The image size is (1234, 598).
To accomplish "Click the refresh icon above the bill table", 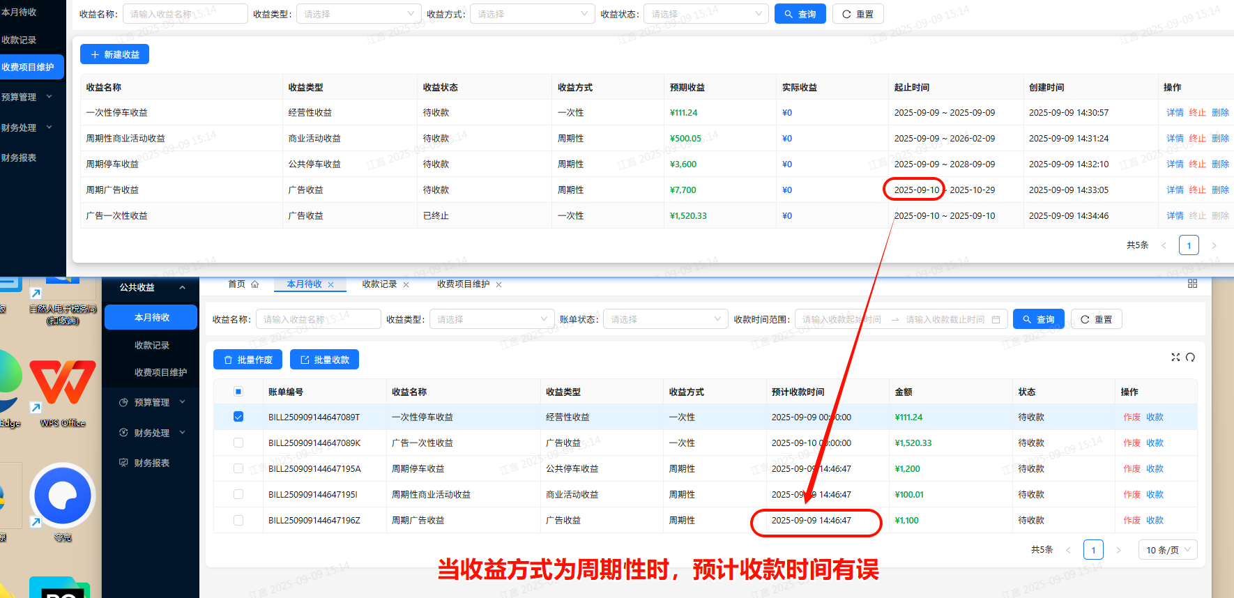I will [1190, 357].
